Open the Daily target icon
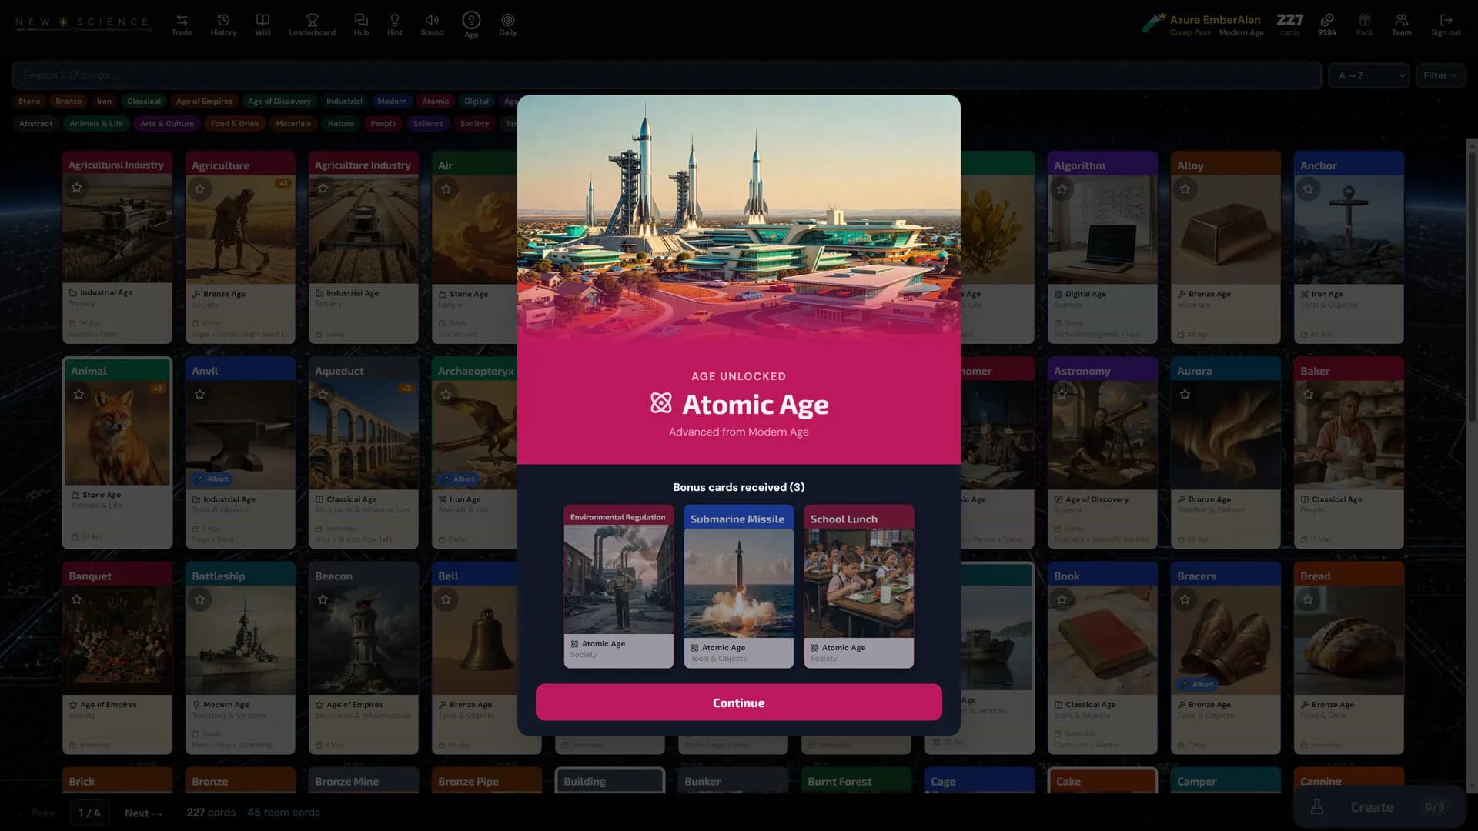Screen dimensions: 1478x831 pos(508,25)
